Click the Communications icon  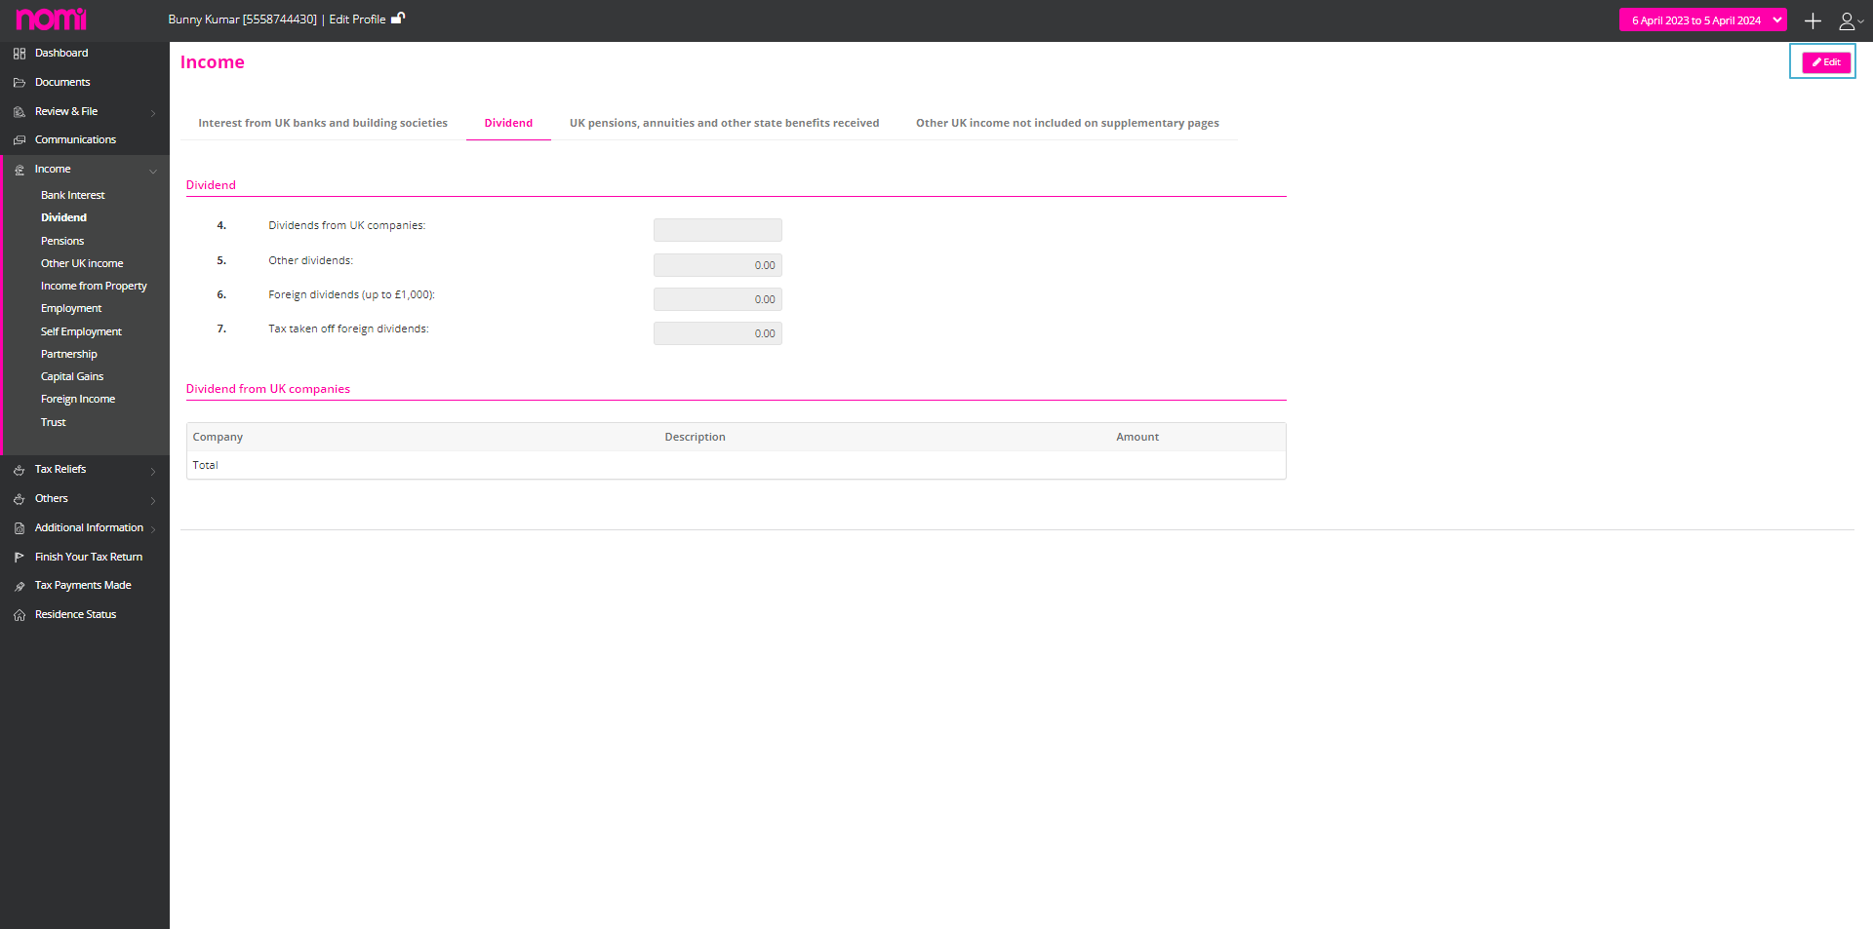click(x=20, y=140)
